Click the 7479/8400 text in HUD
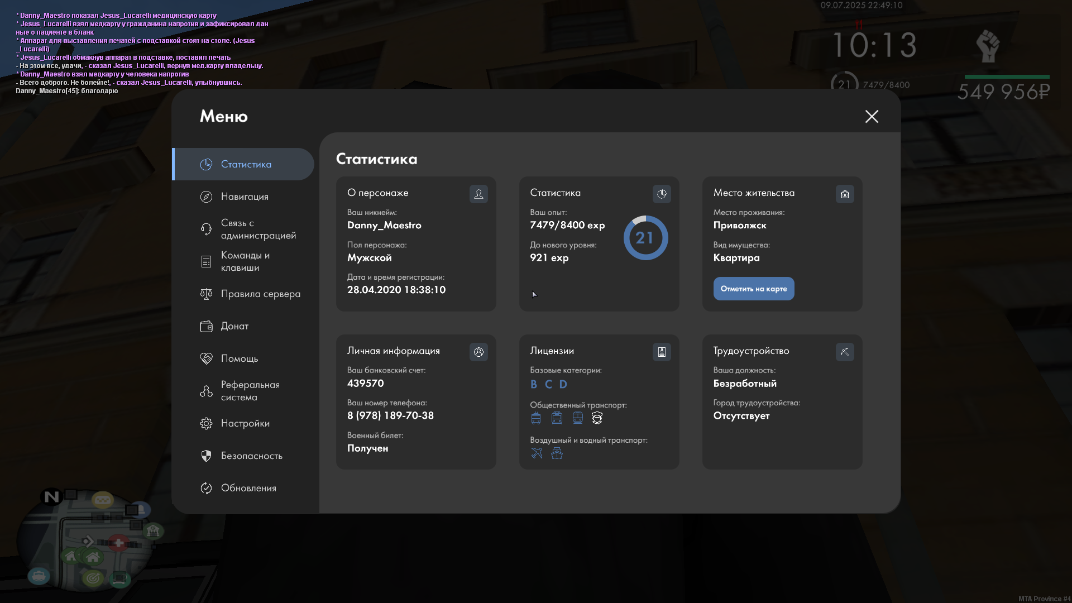The height and width of the screenshot is (603, 1072). tap(886, 85)
